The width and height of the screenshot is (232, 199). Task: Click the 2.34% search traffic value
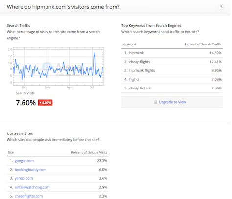coord(216,88)
